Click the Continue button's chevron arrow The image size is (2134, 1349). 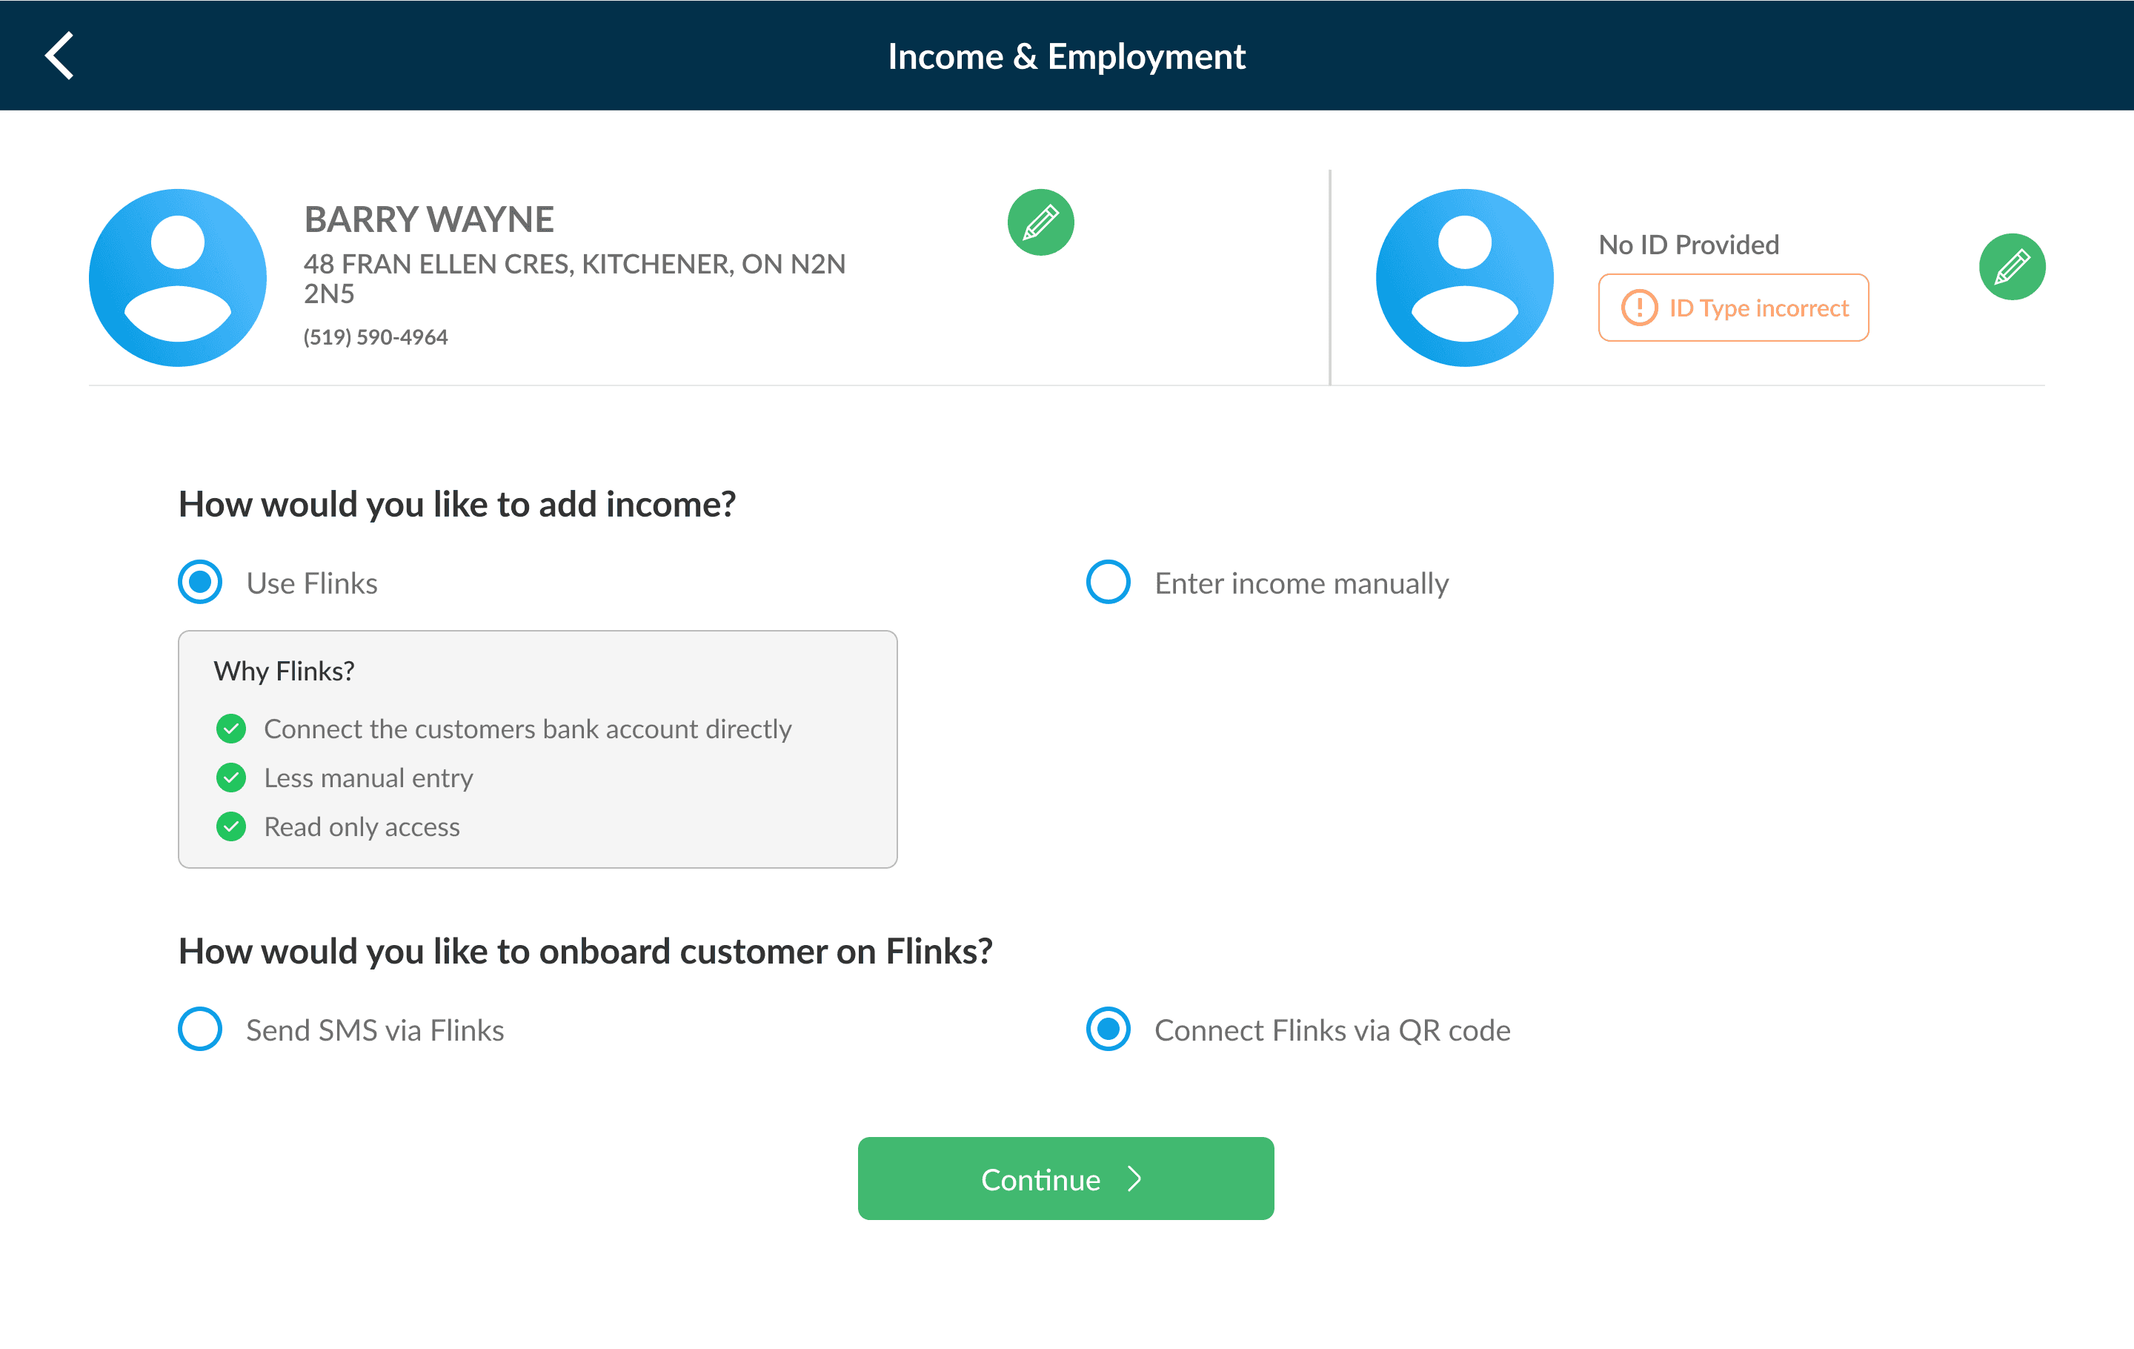tap(1134, 1179)
